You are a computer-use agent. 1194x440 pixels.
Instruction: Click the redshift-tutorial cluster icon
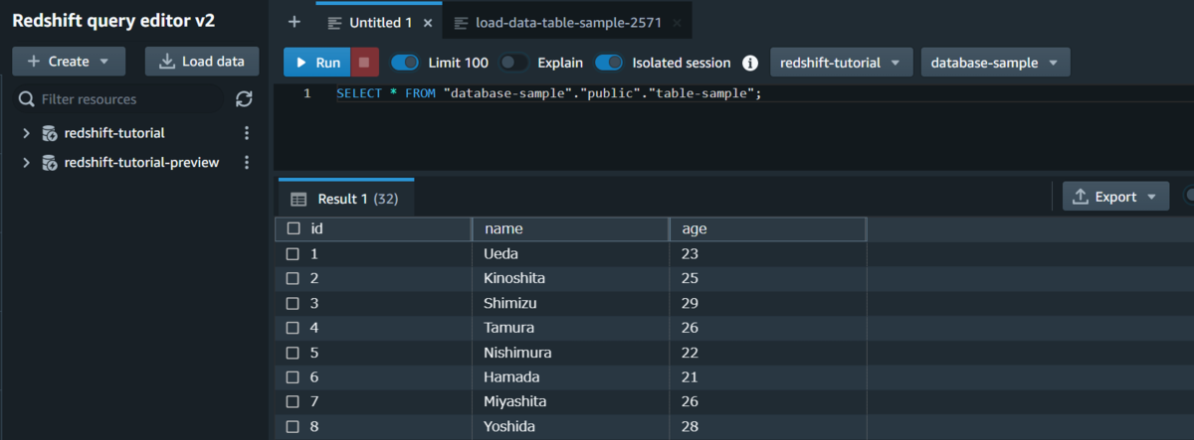click(x=50, y=133)
